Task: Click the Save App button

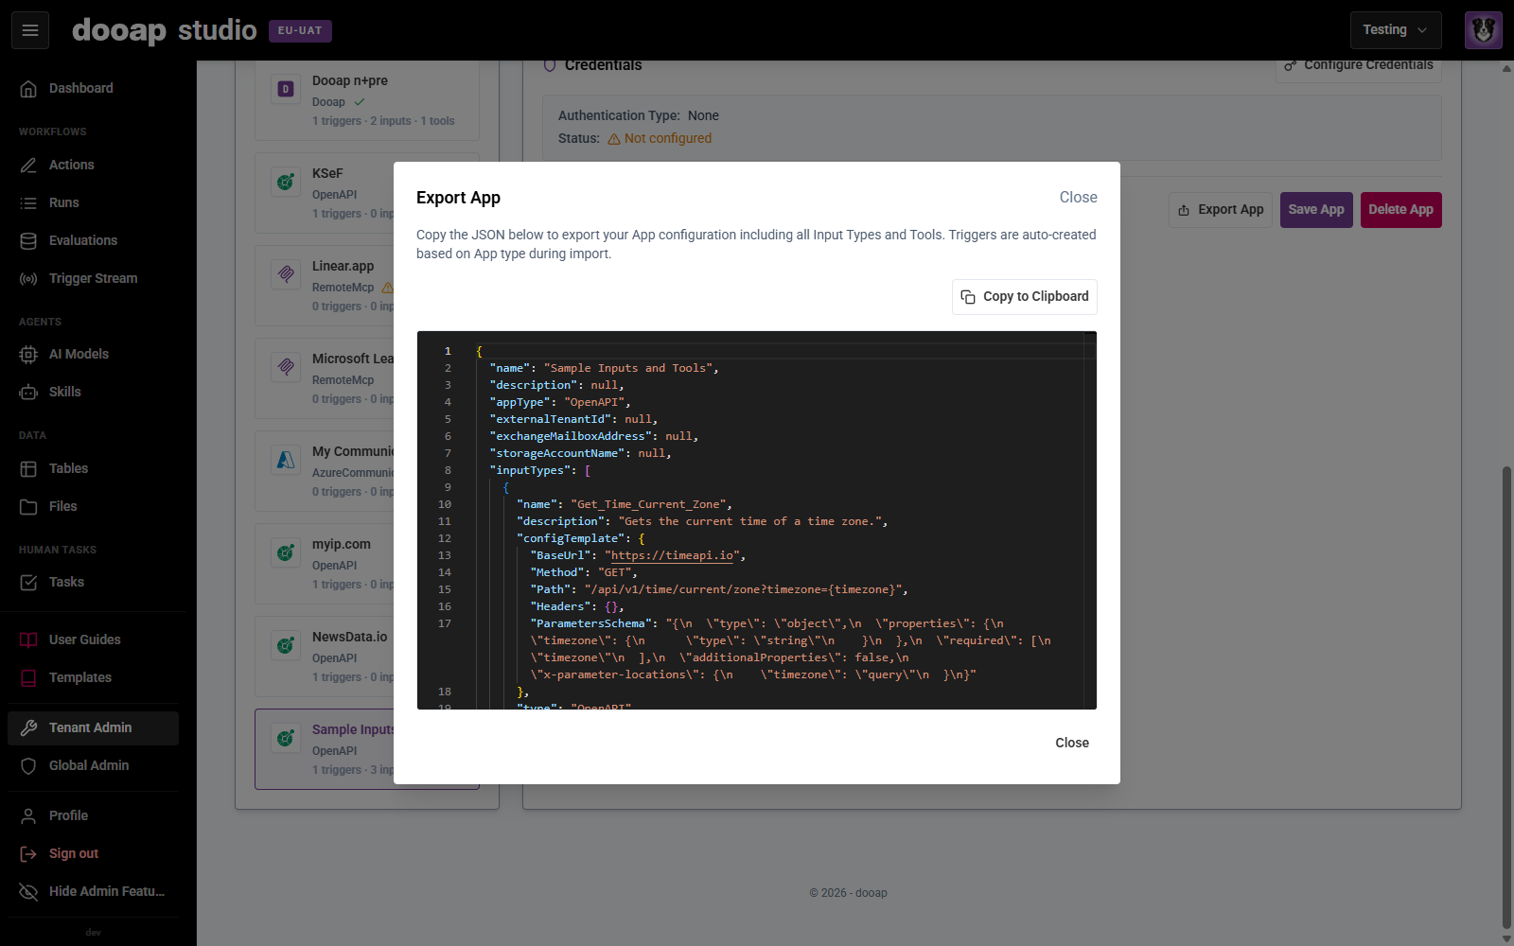Action: [1316, 210]
